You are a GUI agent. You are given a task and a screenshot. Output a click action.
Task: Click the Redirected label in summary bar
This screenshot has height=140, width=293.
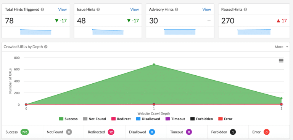point(96,132)
